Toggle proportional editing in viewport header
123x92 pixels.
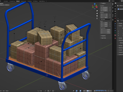pyautogui.click(x=53, y=91)
